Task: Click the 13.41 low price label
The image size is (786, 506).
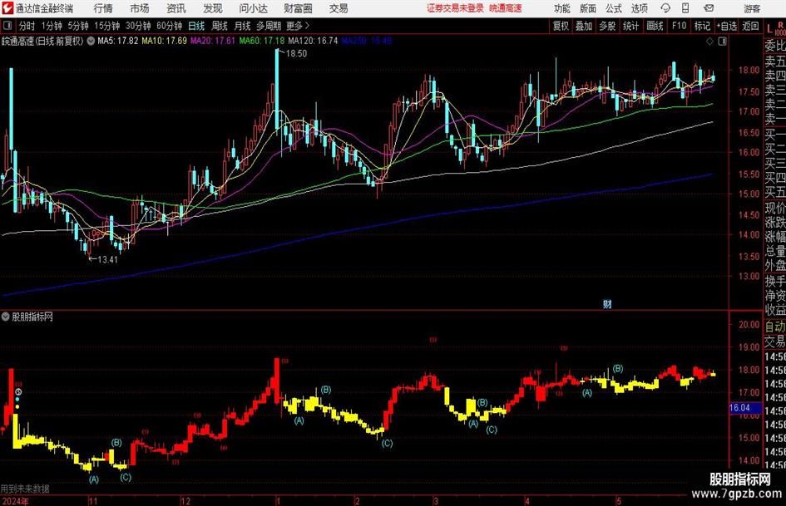Action: coord(107,259)
